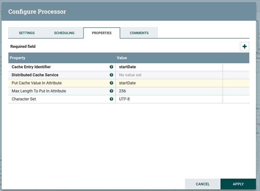Go to the Comments tab

[139, 33]
